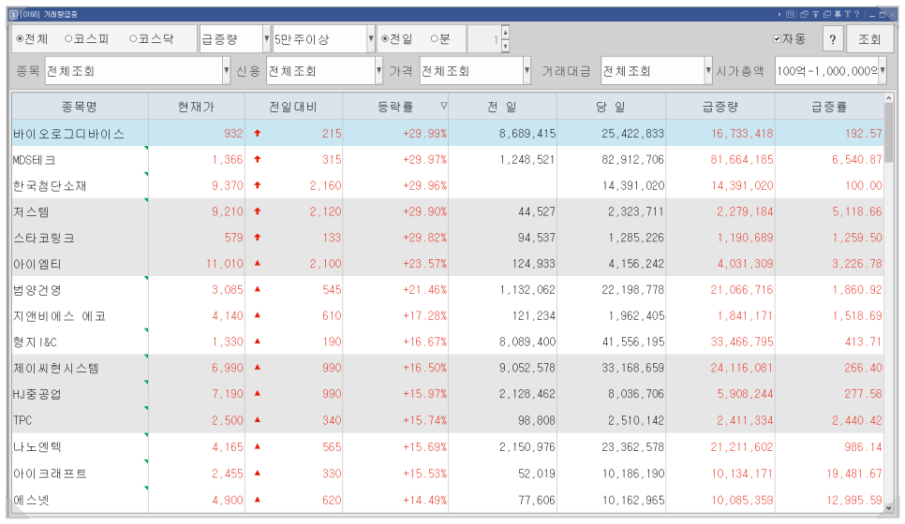Select the 코스닥 radio button

click(x=133, y=38)
